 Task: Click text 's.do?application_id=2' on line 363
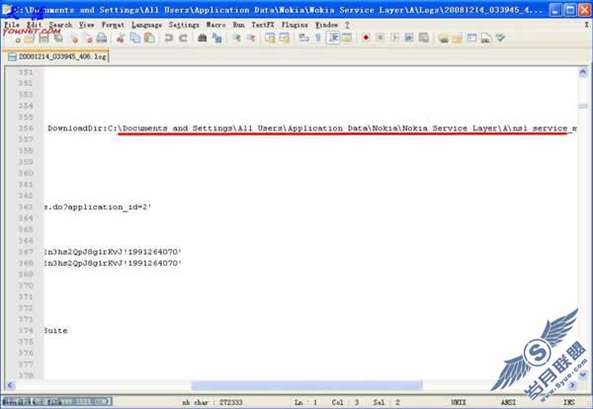coord(98,207)
